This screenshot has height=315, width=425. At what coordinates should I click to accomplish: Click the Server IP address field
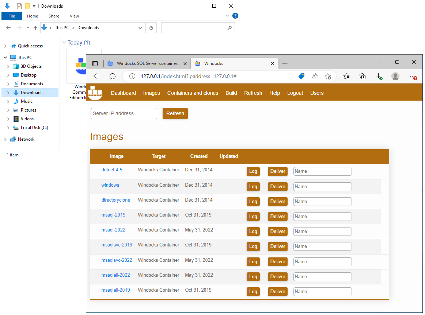(x=124, y=113)
